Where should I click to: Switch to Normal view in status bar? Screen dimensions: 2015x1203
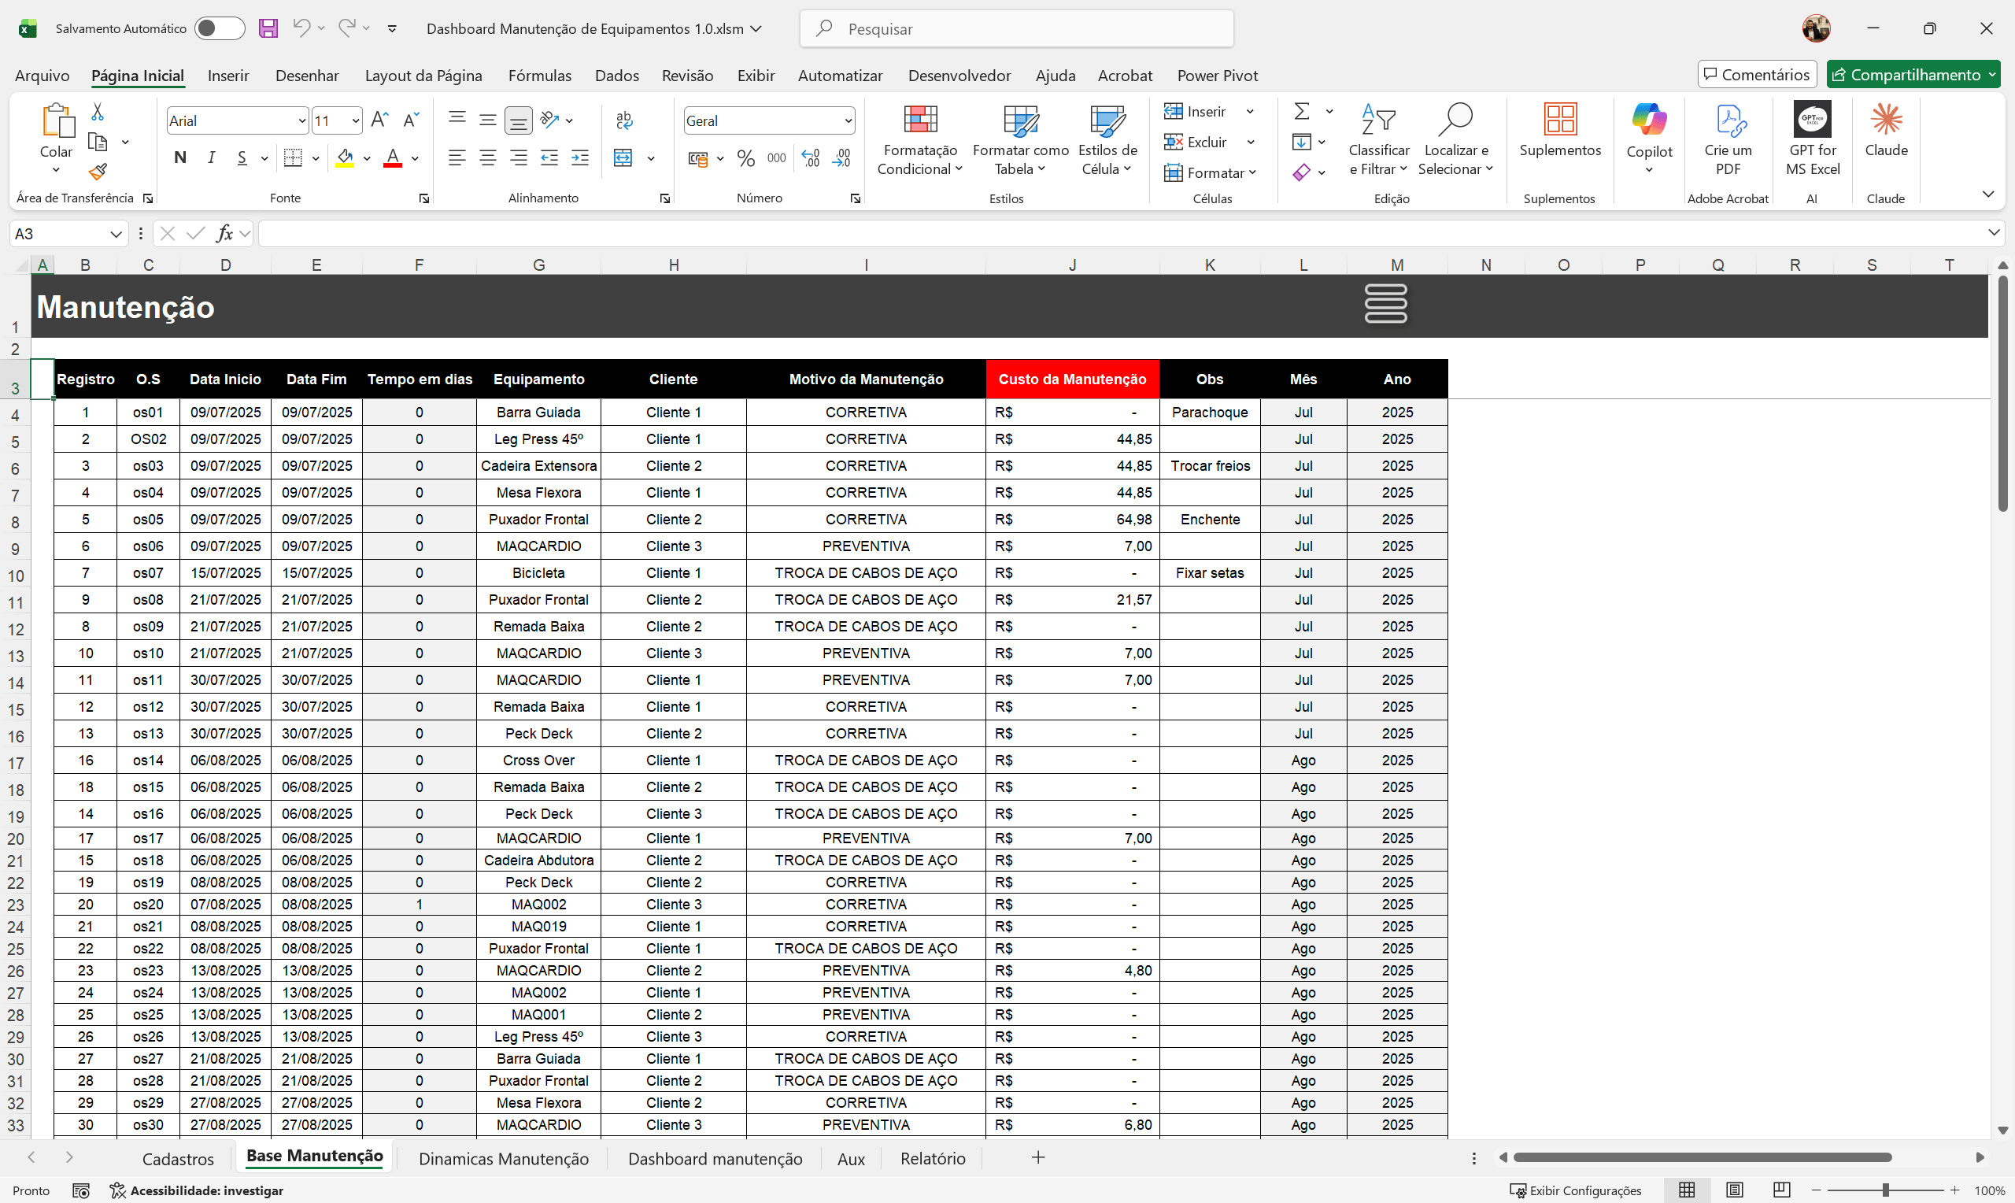(x=1687, y=1190)
